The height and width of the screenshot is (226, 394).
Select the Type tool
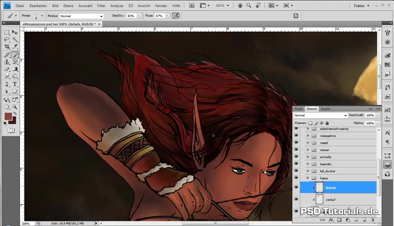(x=14, y=84)
